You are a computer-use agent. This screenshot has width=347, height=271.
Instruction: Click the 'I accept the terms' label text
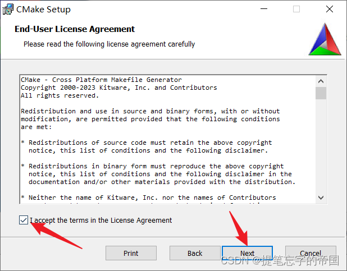(101, 221)
